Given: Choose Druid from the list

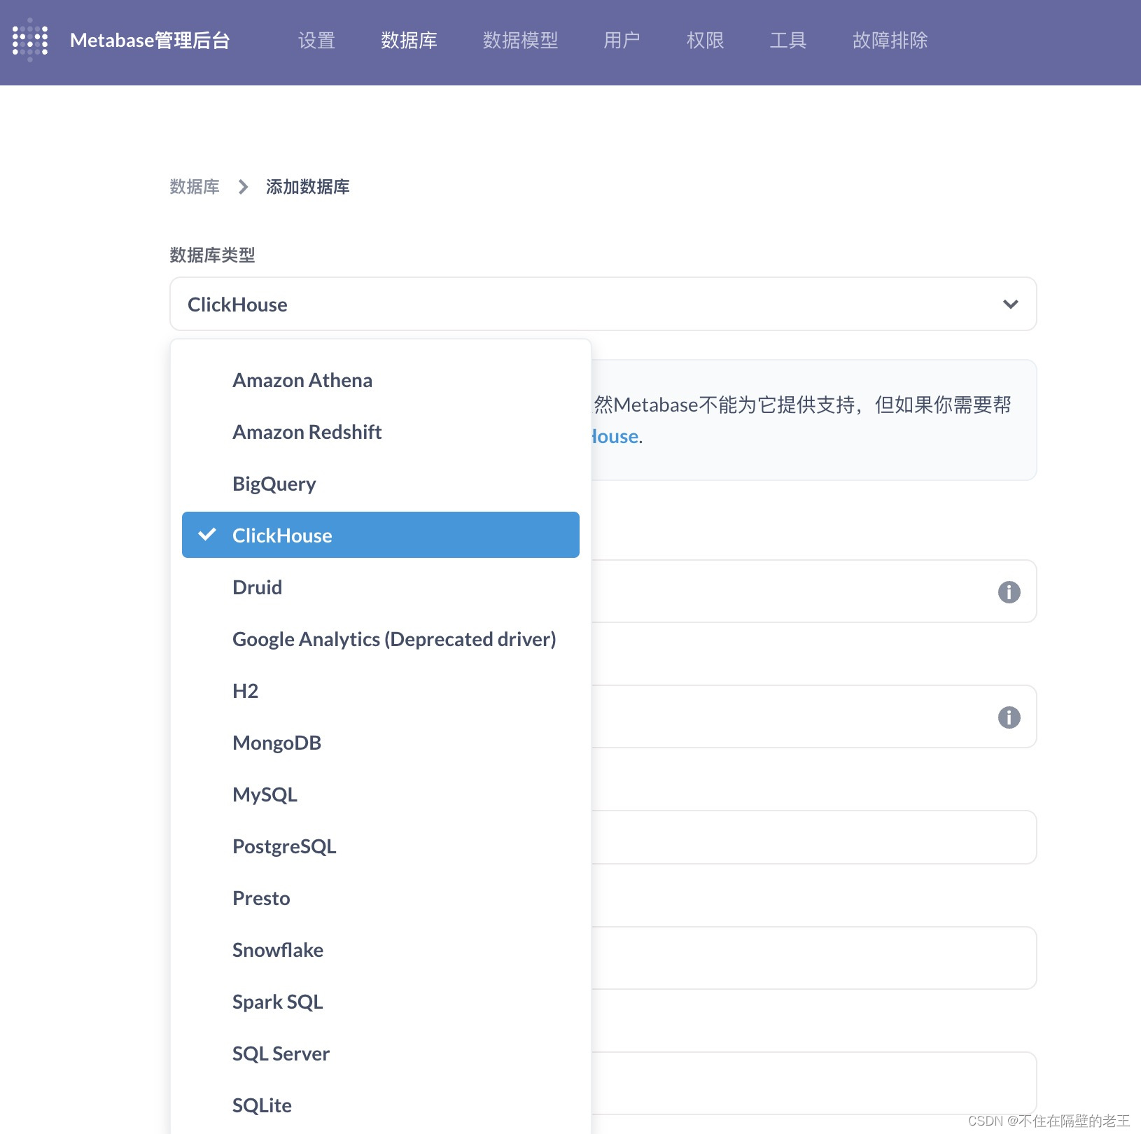Looking at the screenshot, I should tap(381, 587).
